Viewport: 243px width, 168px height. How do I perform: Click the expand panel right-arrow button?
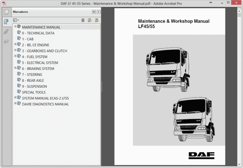[99, 12]
